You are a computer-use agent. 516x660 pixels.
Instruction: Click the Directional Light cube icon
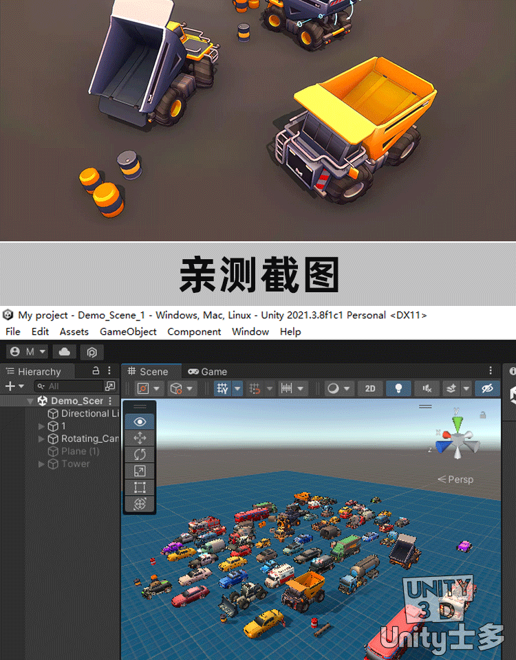tap(53, 414)
